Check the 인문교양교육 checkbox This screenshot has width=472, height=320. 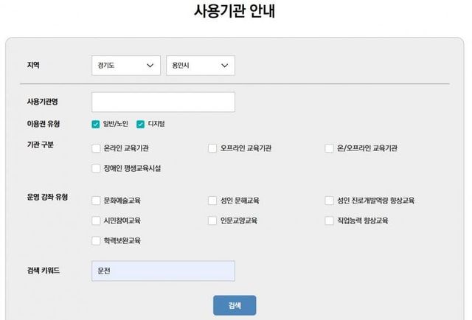[x=212, y=220]
